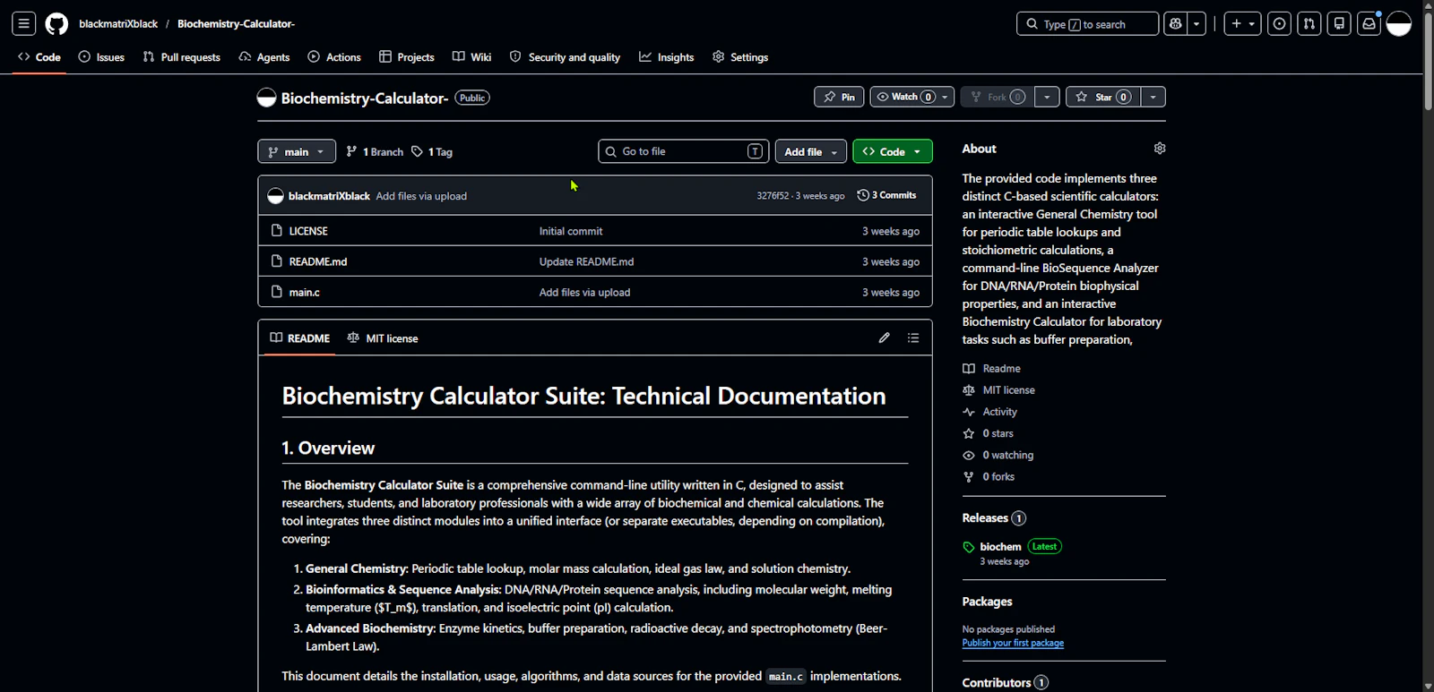
Task: Edit README with the pencil icon
Action: tap(884, 337)
